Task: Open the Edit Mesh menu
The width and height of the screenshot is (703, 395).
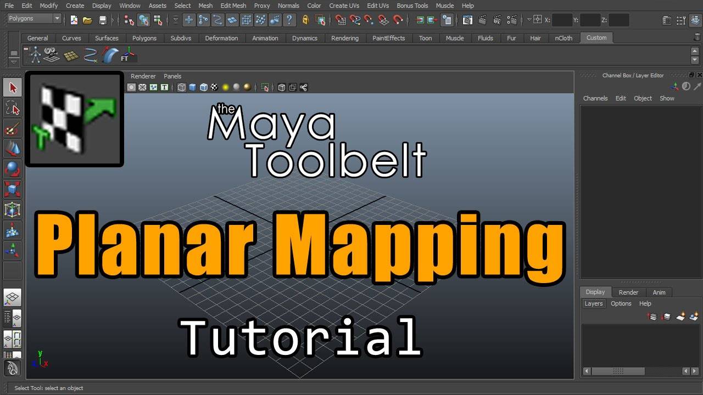Action: click(x=233, y=5)
